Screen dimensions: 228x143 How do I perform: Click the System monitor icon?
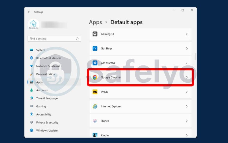click(32, 50)
